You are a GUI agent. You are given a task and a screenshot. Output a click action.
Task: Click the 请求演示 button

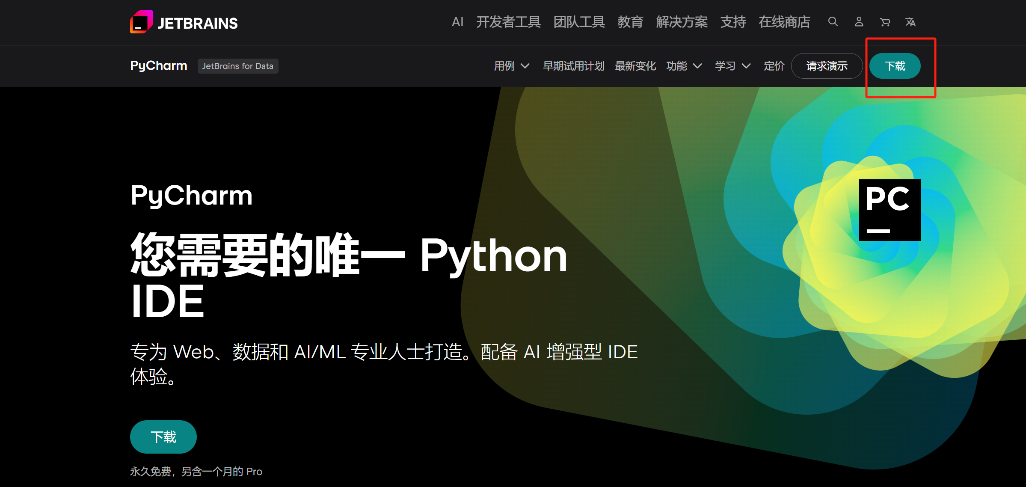pyautogui.click(x=827, y=66)
